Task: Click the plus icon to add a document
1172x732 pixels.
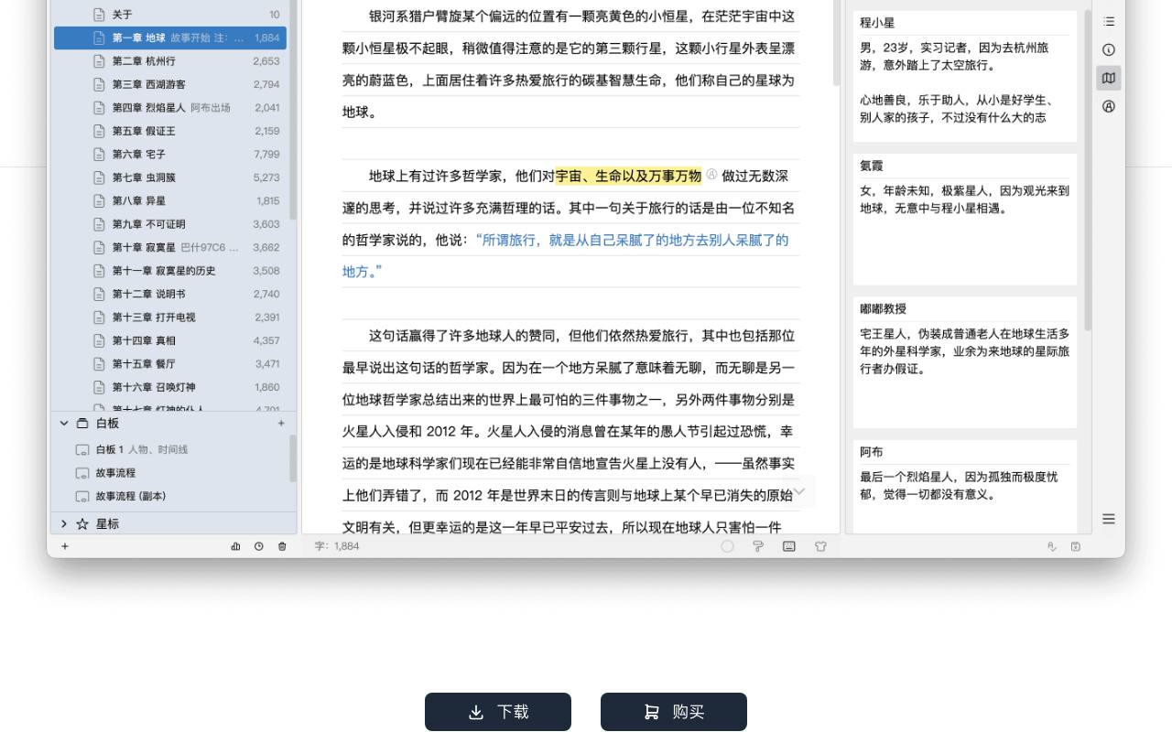Action: pos(65,546)
